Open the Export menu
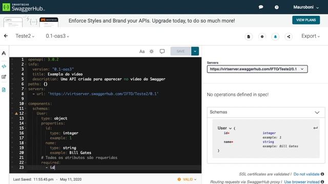Screen dimensions: 328x184 coord(311,36)
